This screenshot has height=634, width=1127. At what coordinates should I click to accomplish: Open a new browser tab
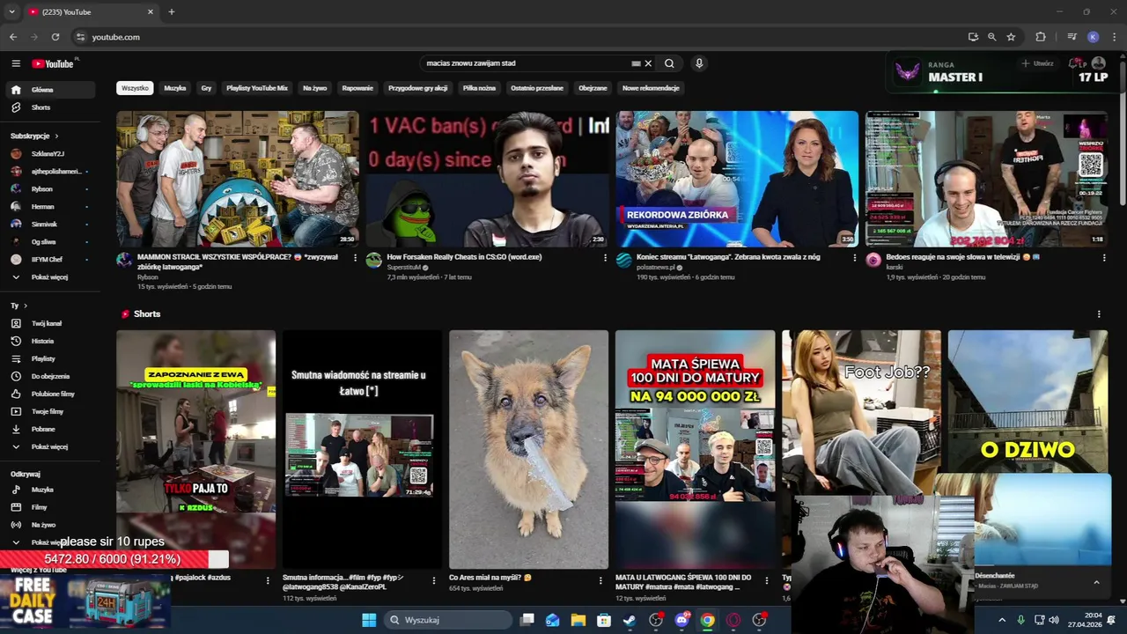[x=172, y=12]
